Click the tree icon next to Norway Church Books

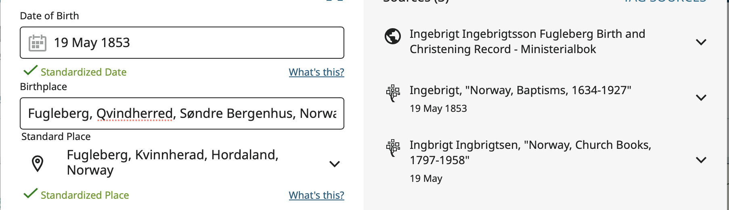coord(393,148)
